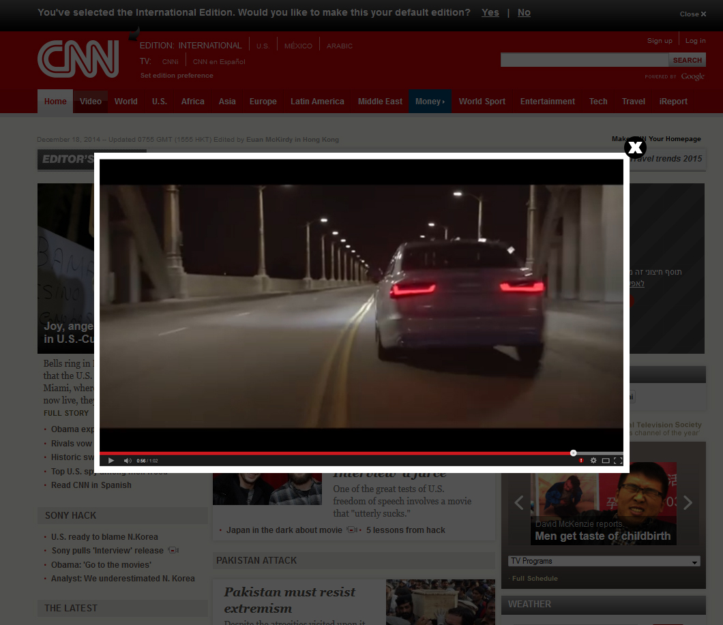The image size is (723, 625).
Task: Click Make CNN Your Homepage link
Action: click(x=656, y=139)
